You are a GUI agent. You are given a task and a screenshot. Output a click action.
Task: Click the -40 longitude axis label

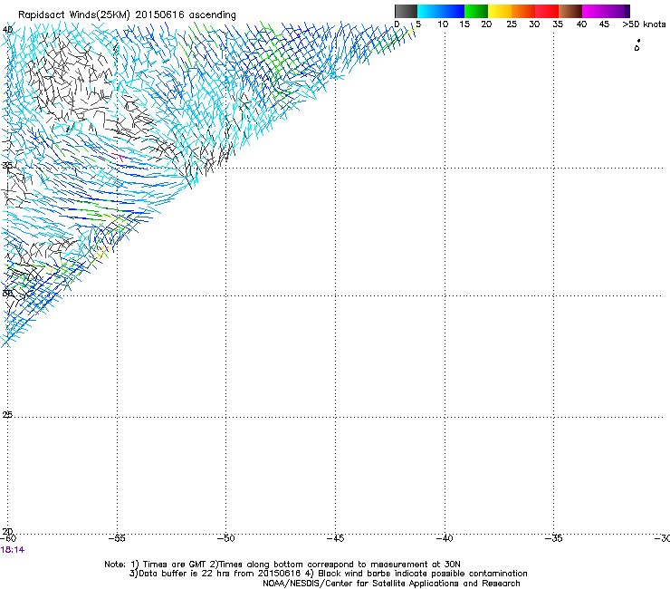445,538
